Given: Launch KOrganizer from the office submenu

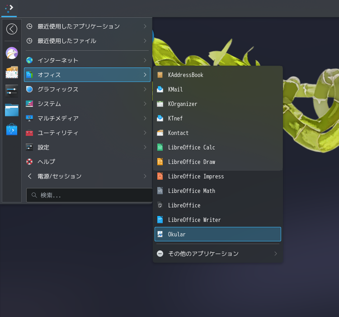Looking at the screenshot, I should tap(218, 104).
